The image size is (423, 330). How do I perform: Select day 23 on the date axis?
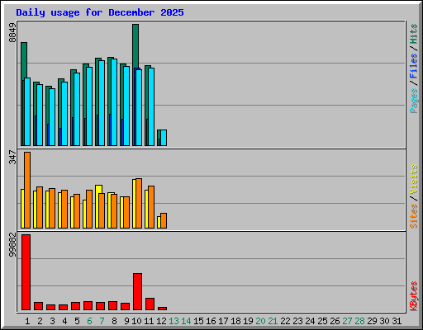pyautogui.click(x=297, y=321)
